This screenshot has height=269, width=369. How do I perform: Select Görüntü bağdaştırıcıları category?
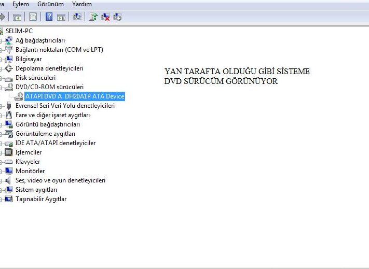[48, 124]
